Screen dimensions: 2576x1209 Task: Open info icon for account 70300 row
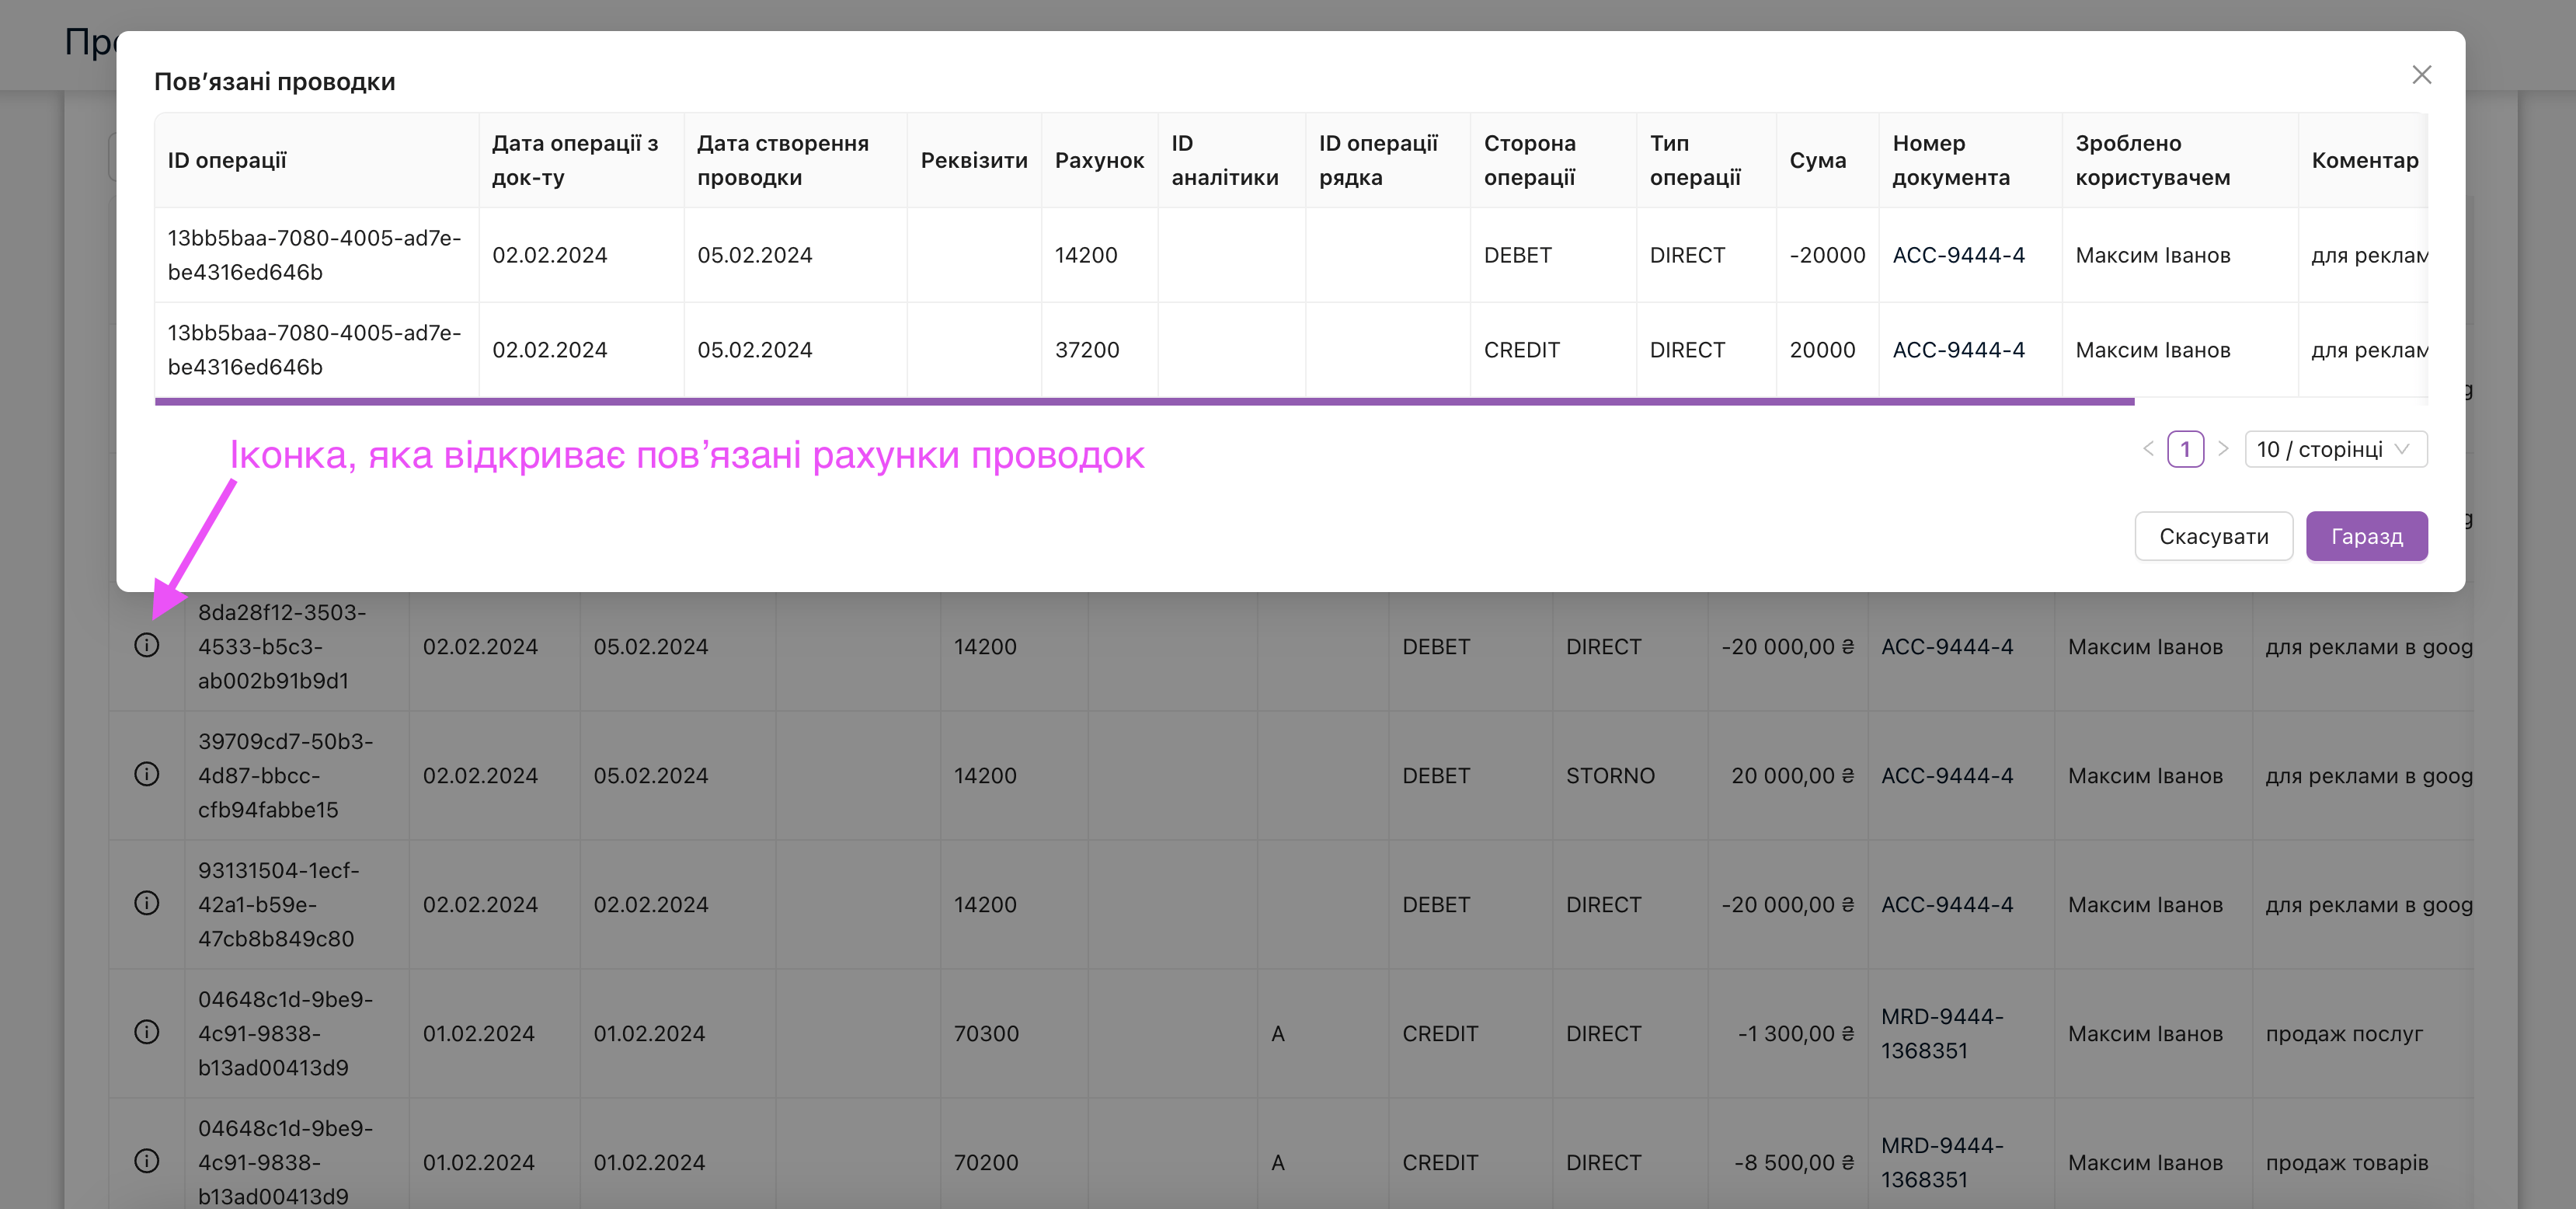point(147,1033)
